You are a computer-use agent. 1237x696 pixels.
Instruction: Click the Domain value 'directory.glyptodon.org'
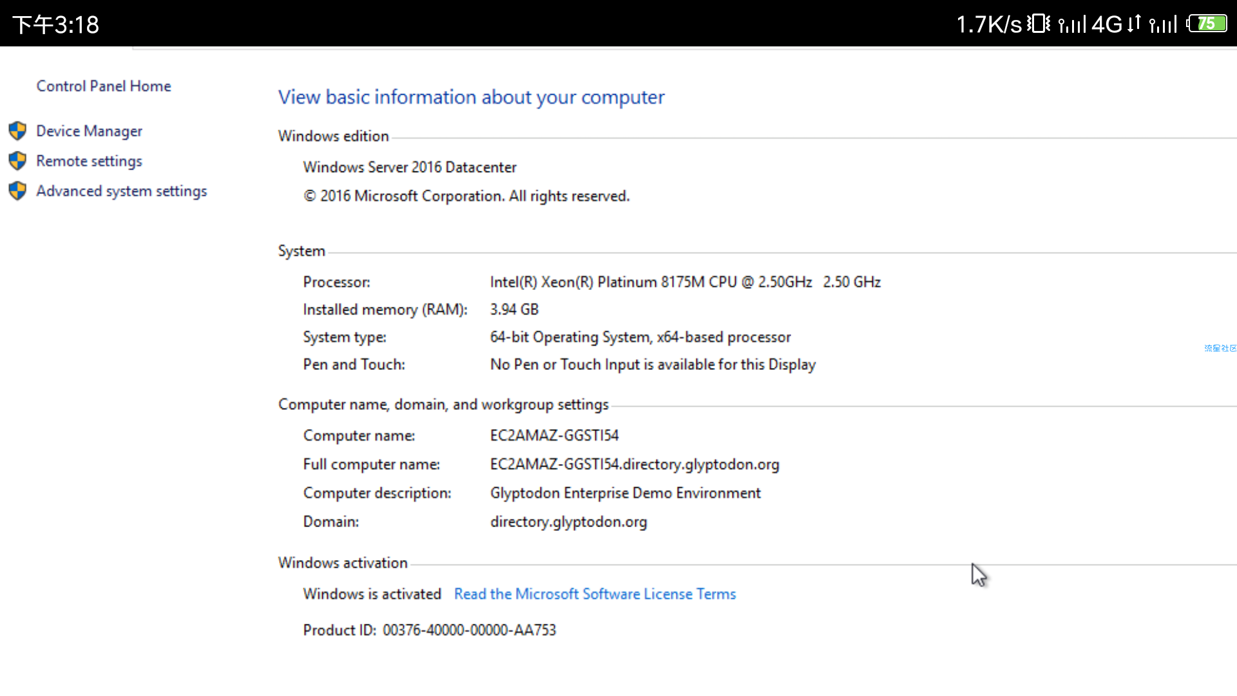[x=568, y=522]
